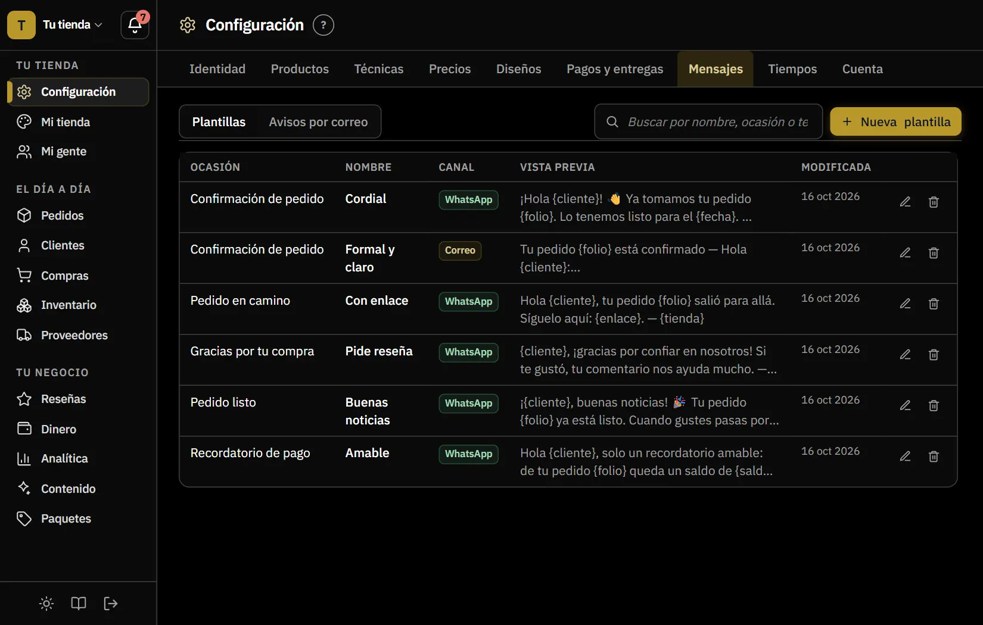Switch to the Identidad tab
This screenshot has height=625, width=983.
217,69
